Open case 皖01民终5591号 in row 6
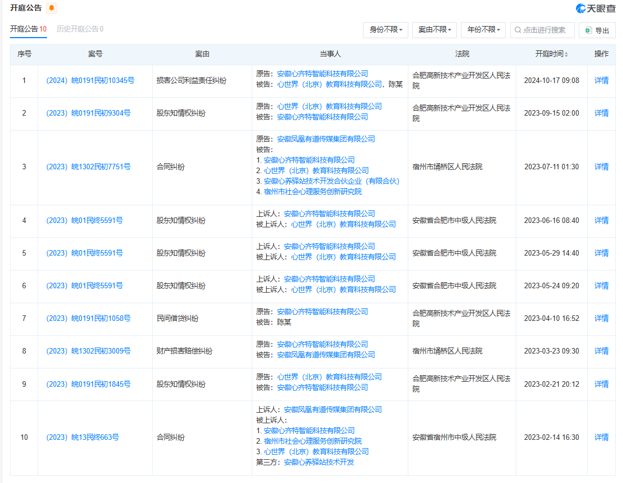The width and height of the screenshot is (623, 483). (x=84, y=285)
